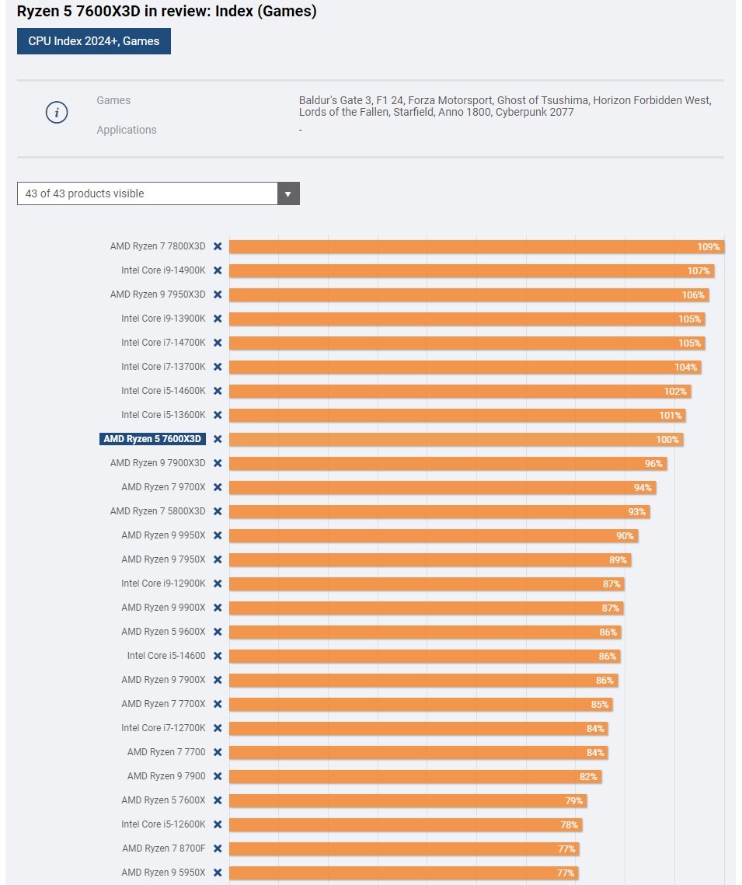Click the highlighted AMD Ryzen 5 7600X3D label
Image resolution: width=742 pixels, height=885 pixels.
[152, 439]
